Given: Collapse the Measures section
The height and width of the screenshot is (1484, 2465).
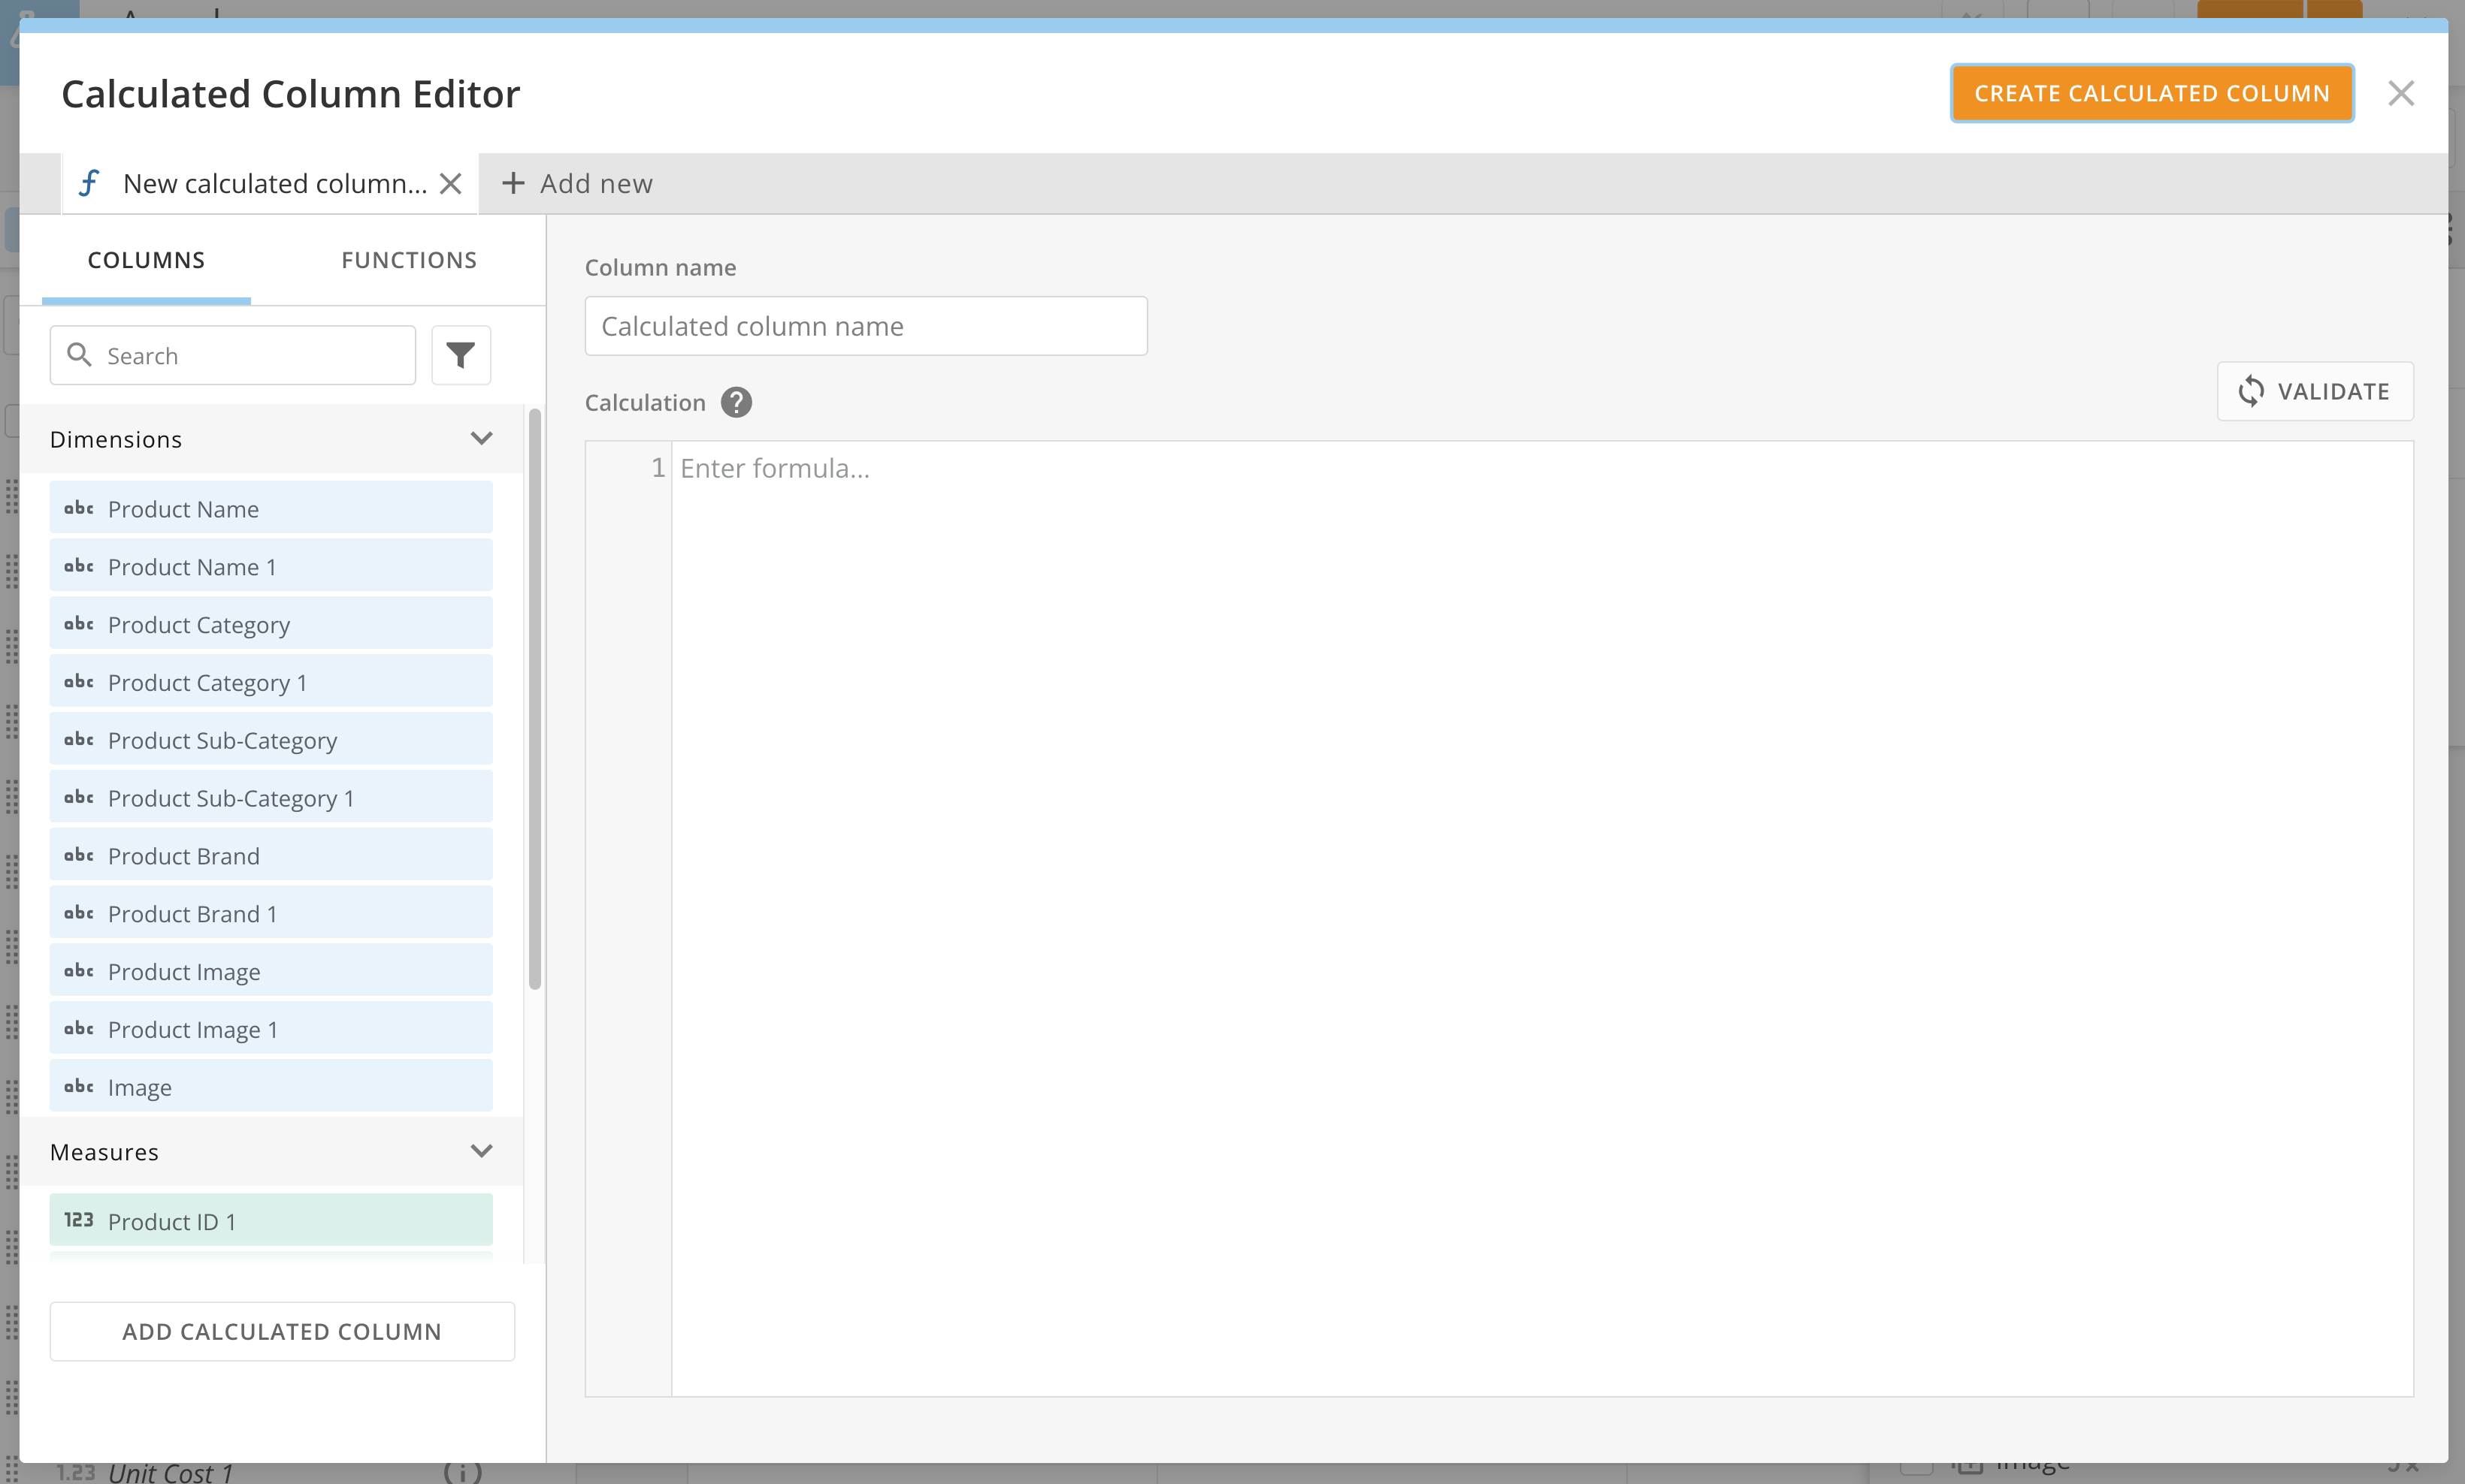Looking at the screenshot, I should (x=481, y=1151).
